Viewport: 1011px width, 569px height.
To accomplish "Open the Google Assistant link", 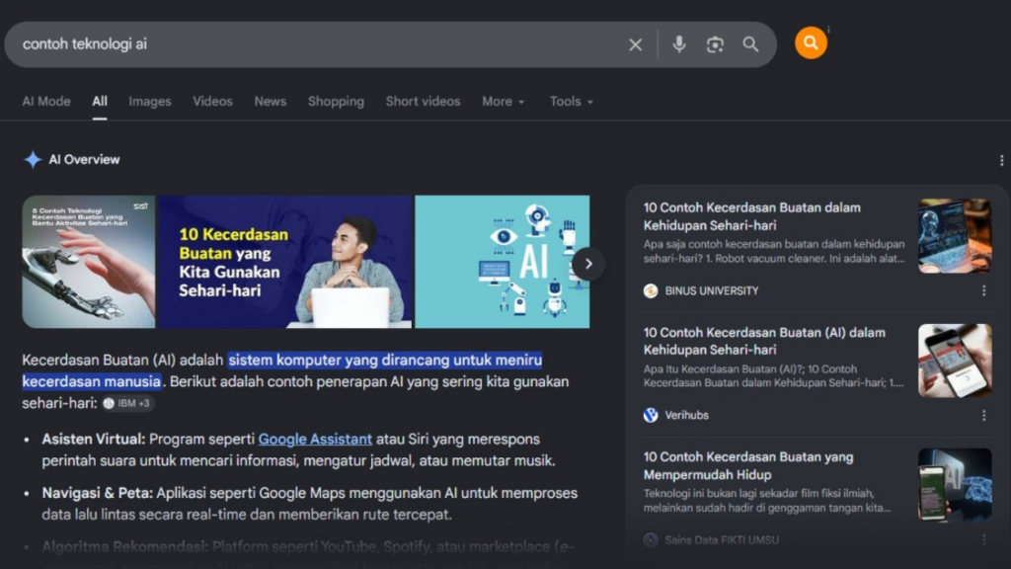I will [x=315, y=440].
